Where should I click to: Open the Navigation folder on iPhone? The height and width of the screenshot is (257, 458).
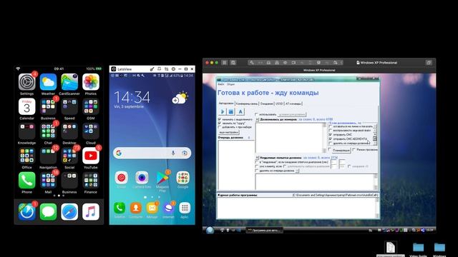click(x=48, y=156)
